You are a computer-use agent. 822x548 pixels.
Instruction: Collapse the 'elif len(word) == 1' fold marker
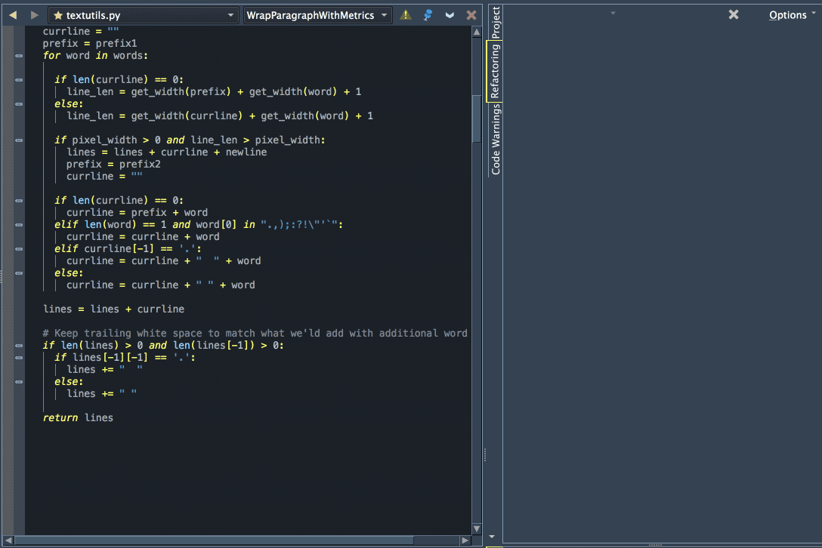(x=19, y=225)
